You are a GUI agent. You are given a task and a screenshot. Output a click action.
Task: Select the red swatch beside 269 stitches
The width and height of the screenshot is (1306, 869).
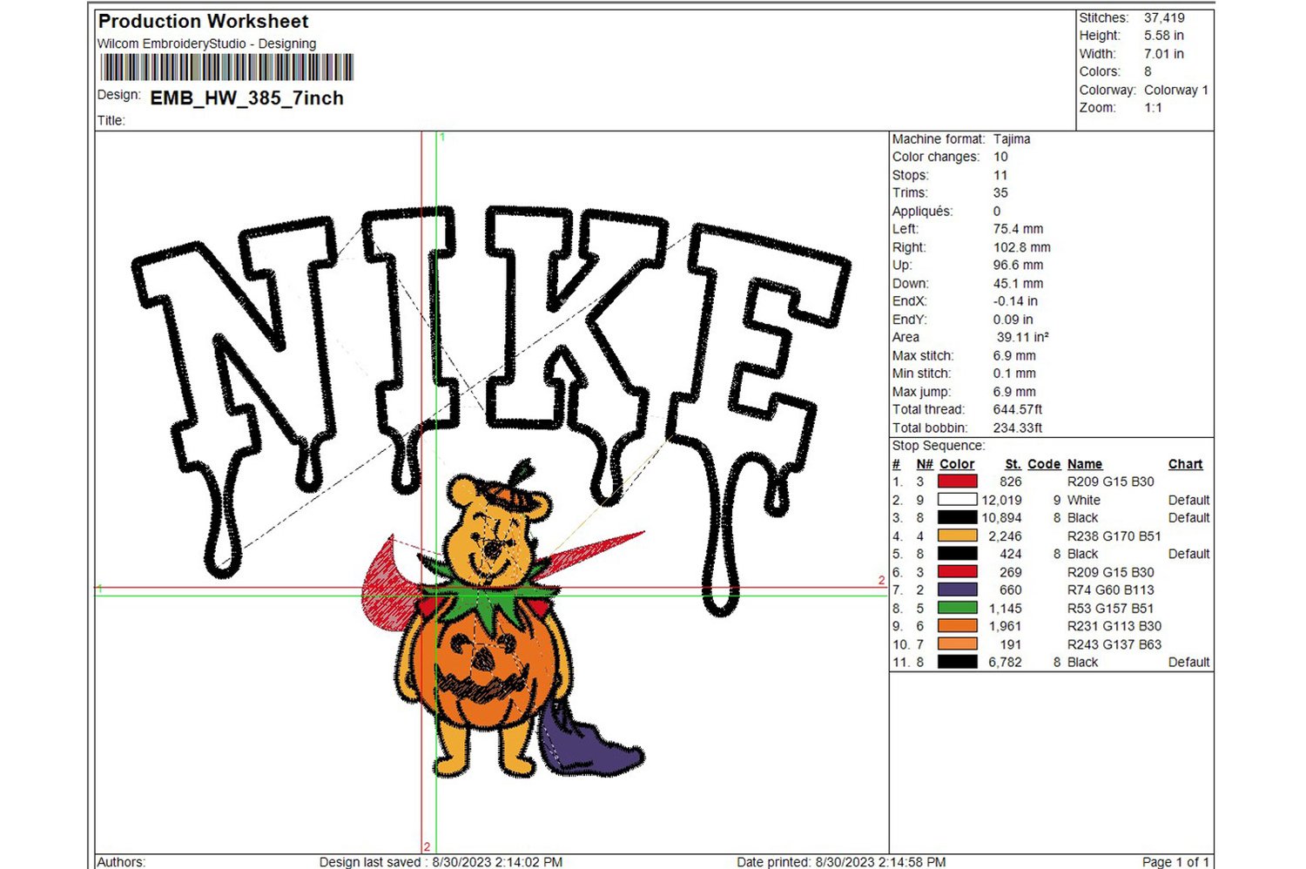[x=957, y=572]
